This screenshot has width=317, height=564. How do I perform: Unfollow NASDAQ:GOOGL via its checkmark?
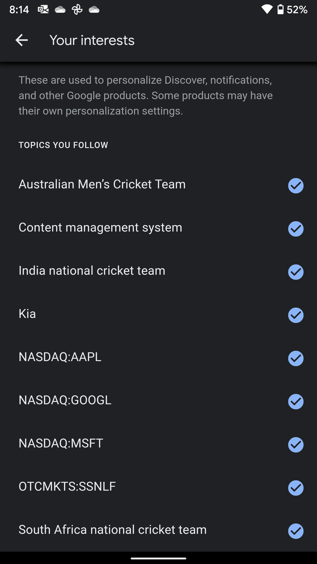(296, 401)
